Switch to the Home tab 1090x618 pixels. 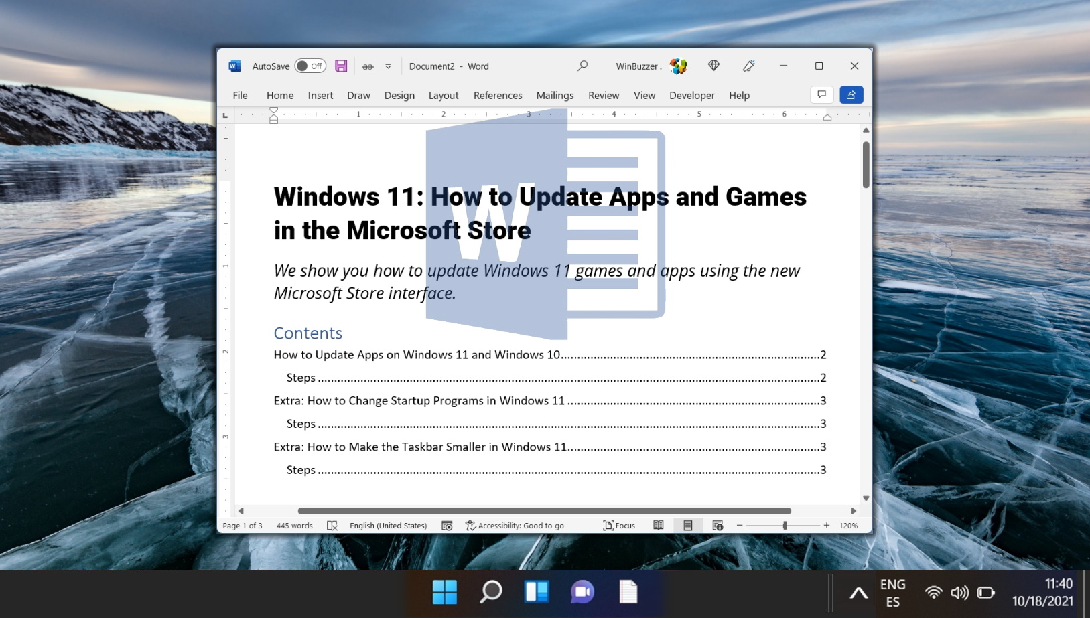[x=280, y=96]
